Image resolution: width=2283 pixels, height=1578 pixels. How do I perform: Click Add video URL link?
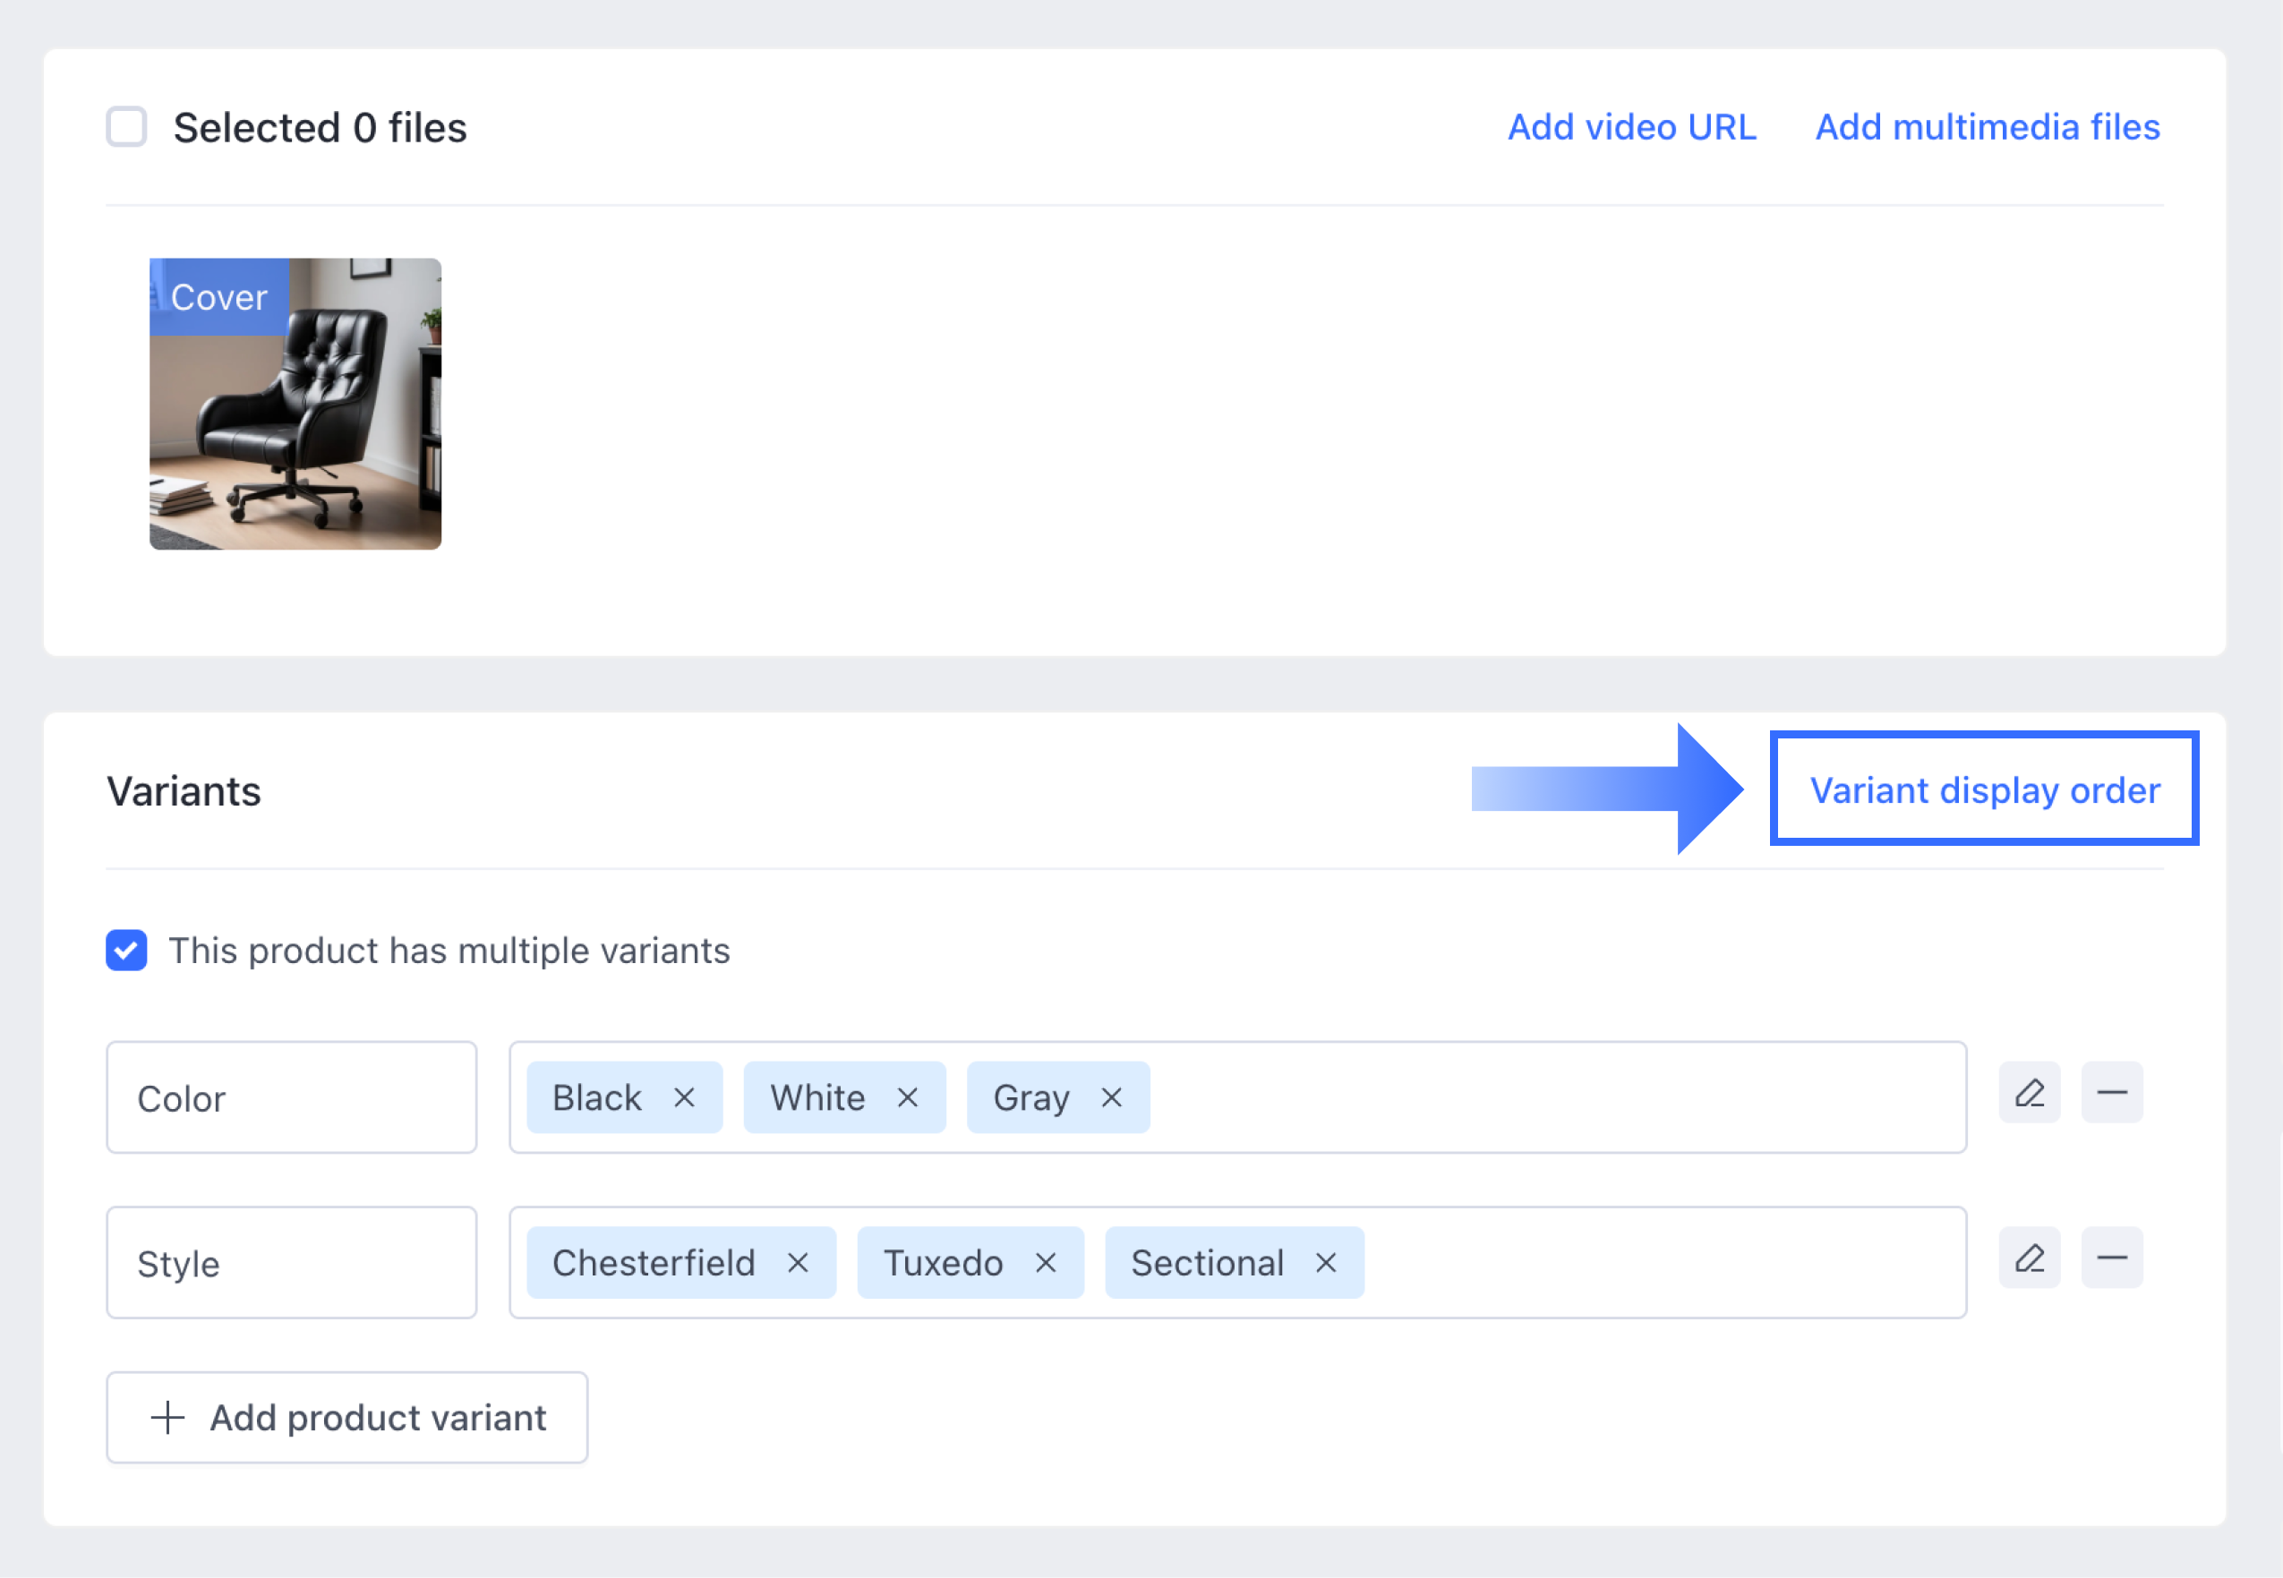pyautogui.click(x=1631, y=126)
